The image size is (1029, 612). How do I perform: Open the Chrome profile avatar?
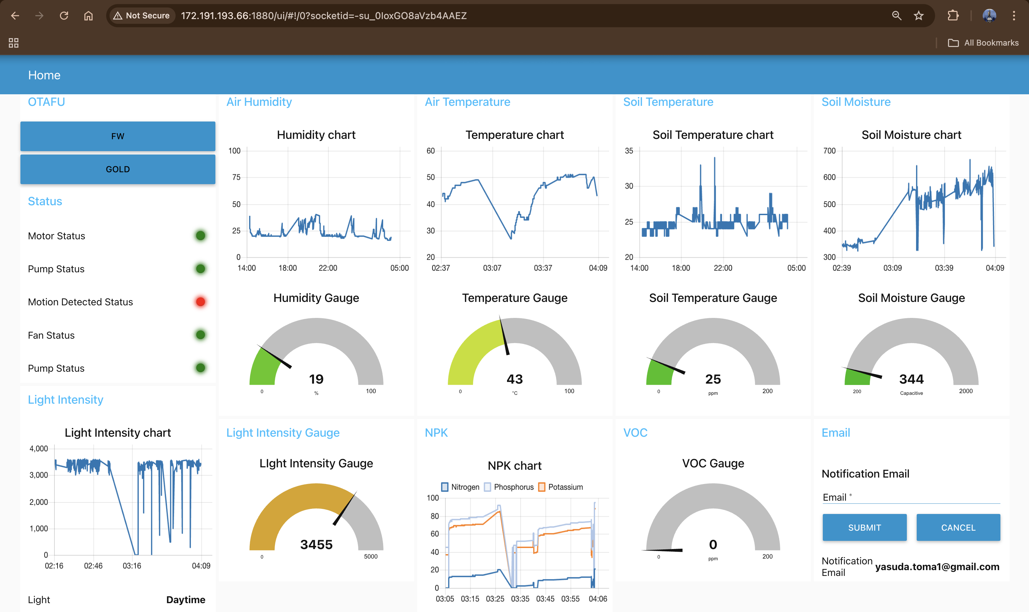click(x=990, y=16)
